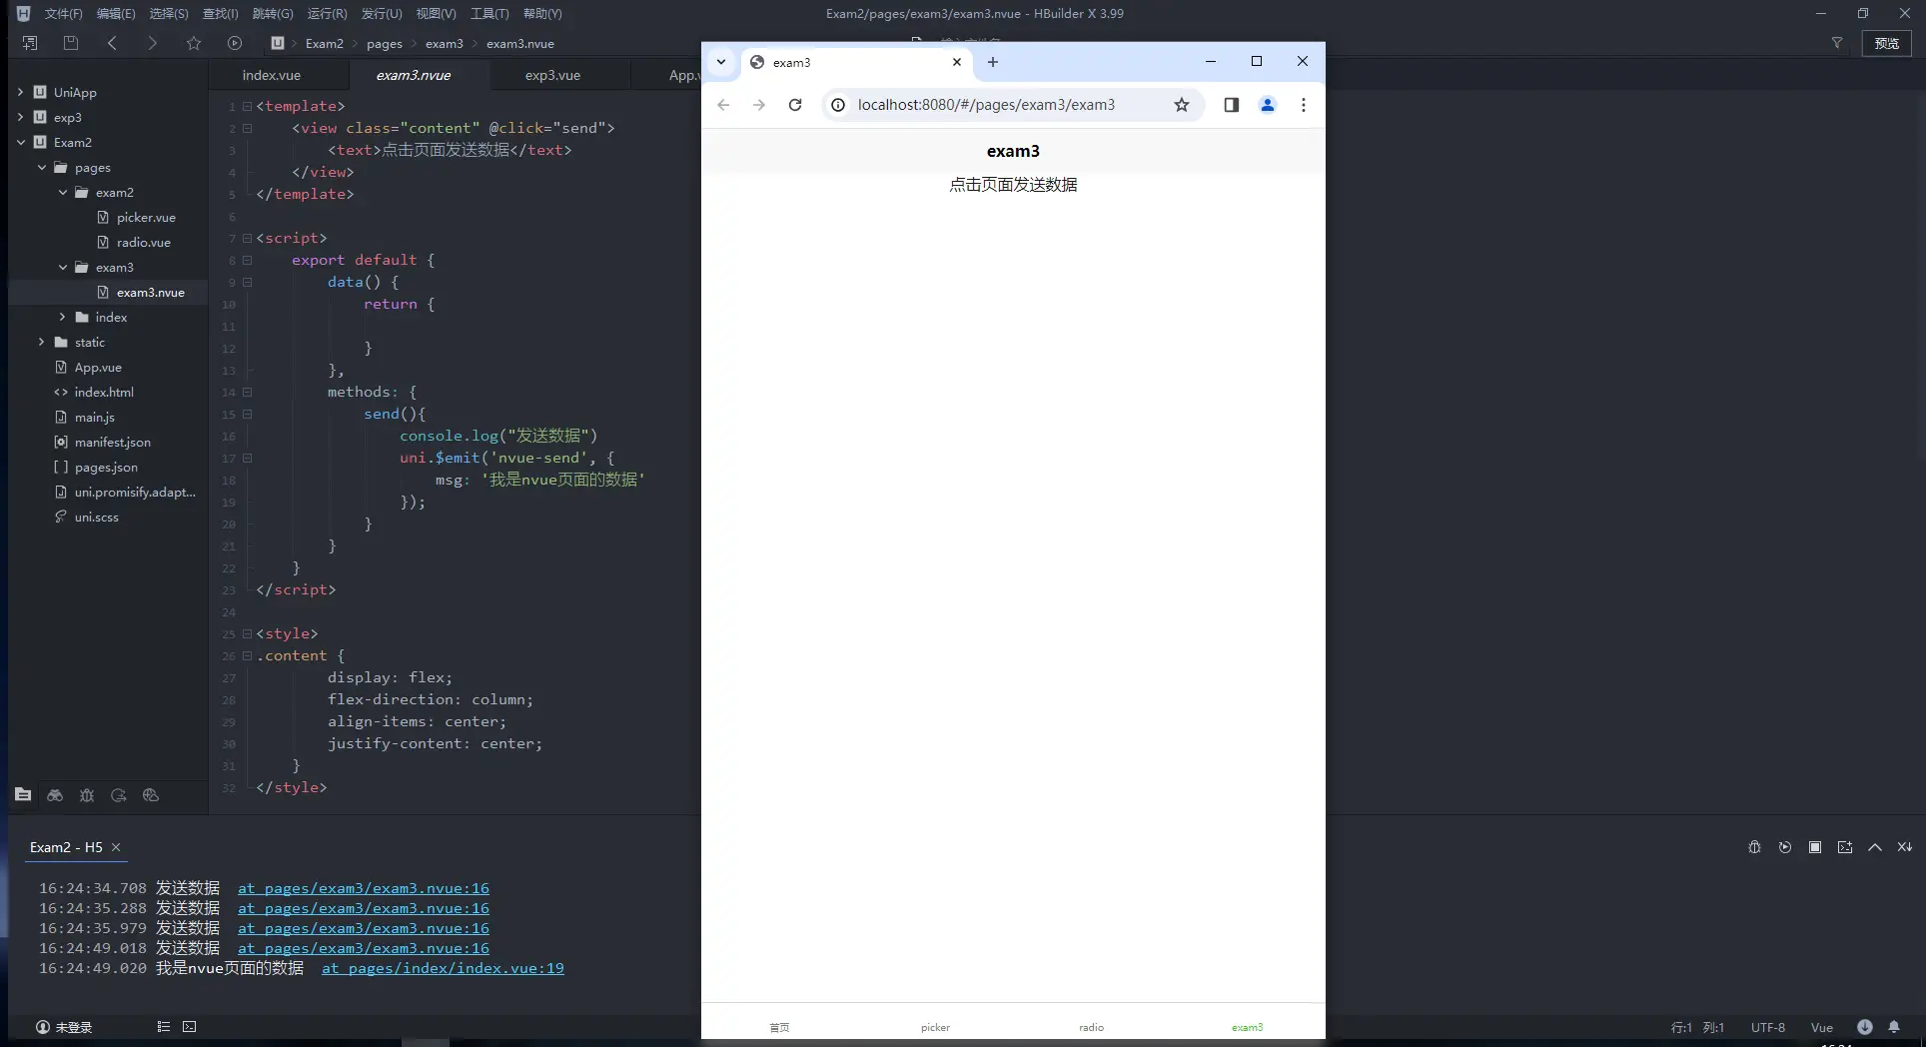Expand the static folder
Screen dimensions: 1926x1047
(x=42, y=342)
